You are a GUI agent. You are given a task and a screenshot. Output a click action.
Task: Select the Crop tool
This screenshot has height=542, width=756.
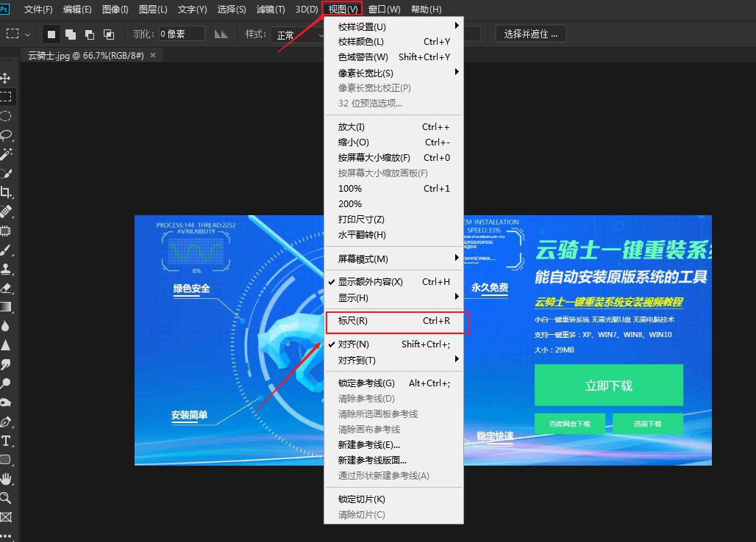(x=6, y=192)
